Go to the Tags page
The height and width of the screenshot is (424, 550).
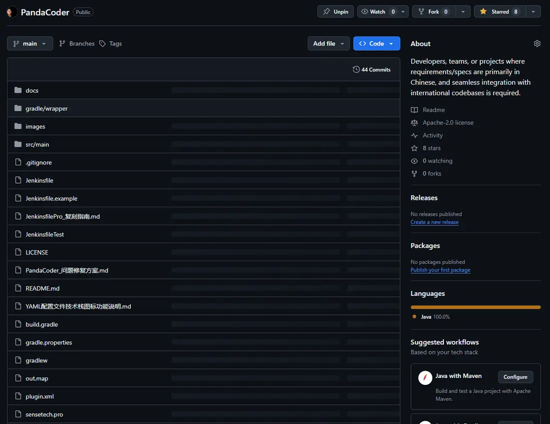(111, 44)
